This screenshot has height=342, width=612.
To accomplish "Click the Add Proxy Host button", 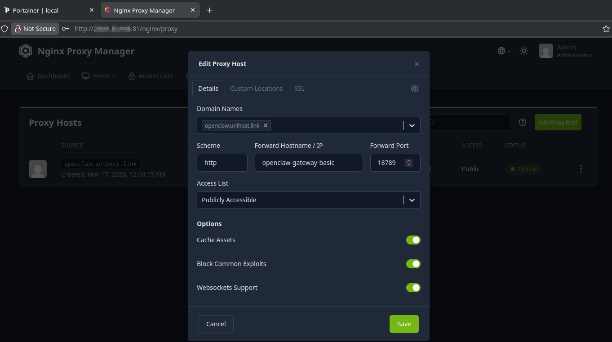I will point(558,122).
